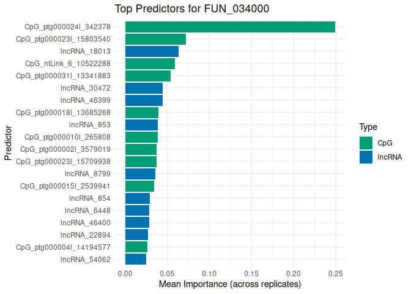Click the CpG_ptg000031l_13341883 axis label
This screenshot has height=294, width=411.
click(x=63, y=76)
